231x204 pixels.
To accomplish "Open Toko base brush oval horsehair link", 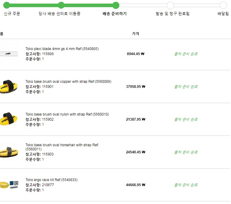I will tap(62, 145).
